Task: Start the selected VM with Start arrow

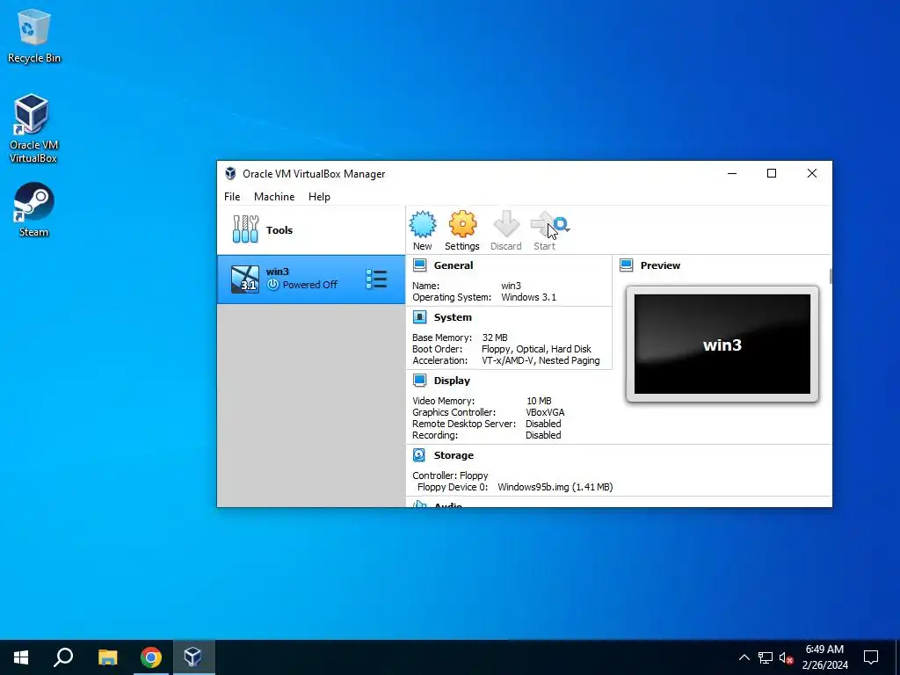Action: [x=542, y=224]
